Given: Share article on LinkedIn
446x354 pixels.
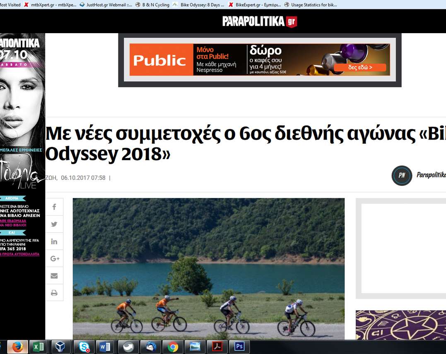Looking at the screenshot, I should point(54,241).
